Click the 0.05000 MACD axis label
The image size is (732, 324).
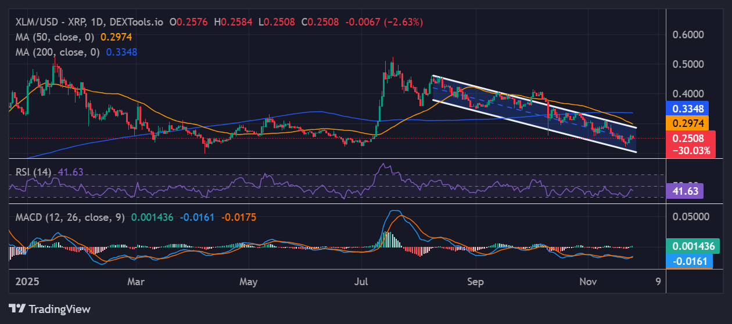coord(691,217)
